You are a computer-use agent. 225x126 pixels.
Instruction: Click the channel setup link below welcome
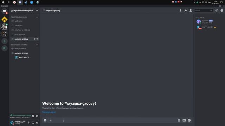[49, 112]
